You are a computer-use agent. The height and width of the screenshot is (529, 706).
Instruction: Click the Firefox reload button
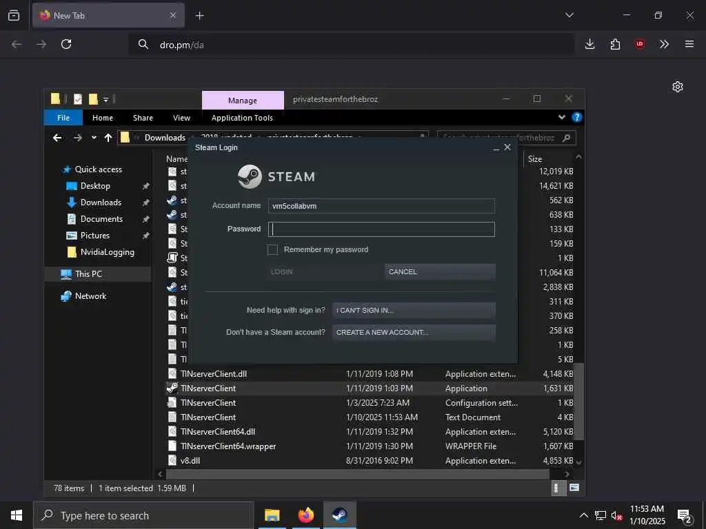(66, 44)
